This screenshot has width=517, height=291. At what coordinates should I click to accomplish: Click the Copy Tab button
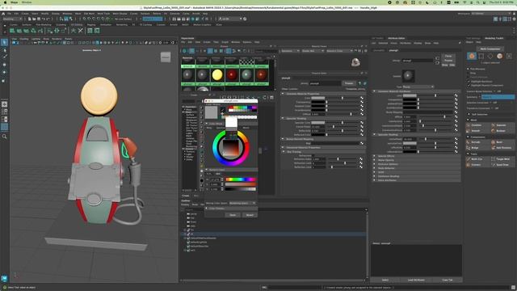[x=447, y=280]
